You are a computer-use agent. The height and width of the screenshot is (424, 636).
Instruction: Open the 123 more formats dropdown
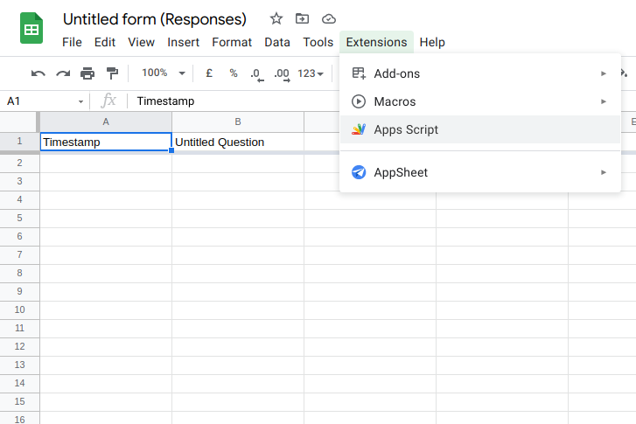(x=311, y=73)
